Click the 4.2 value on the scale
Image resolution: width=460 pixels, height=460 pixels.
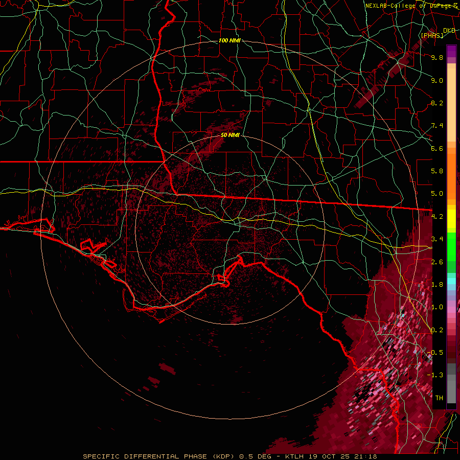437,217
